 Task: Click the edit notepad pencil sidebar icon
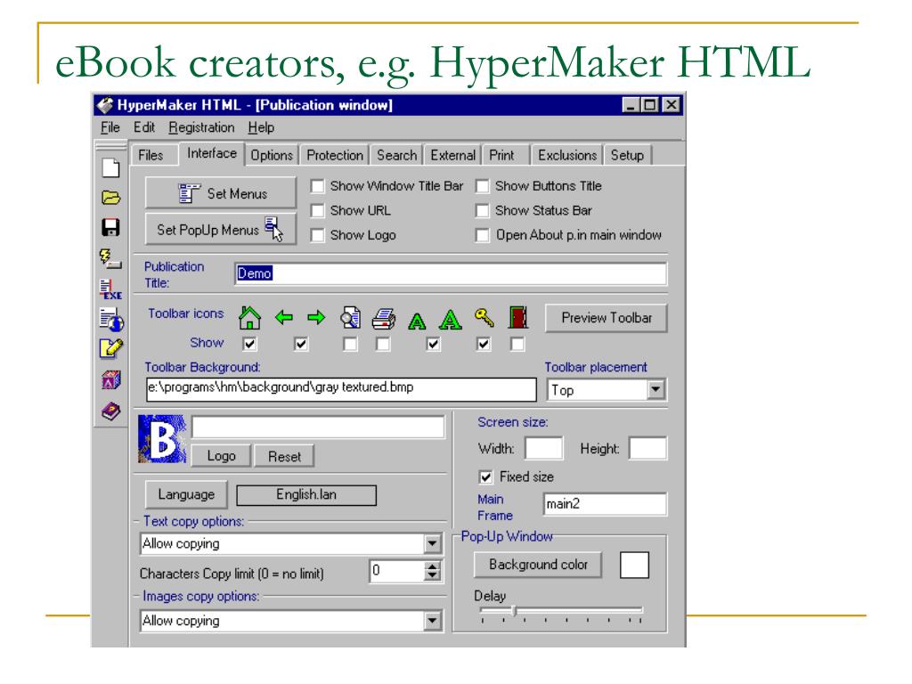pyautogui.click(x=110, y=349)
